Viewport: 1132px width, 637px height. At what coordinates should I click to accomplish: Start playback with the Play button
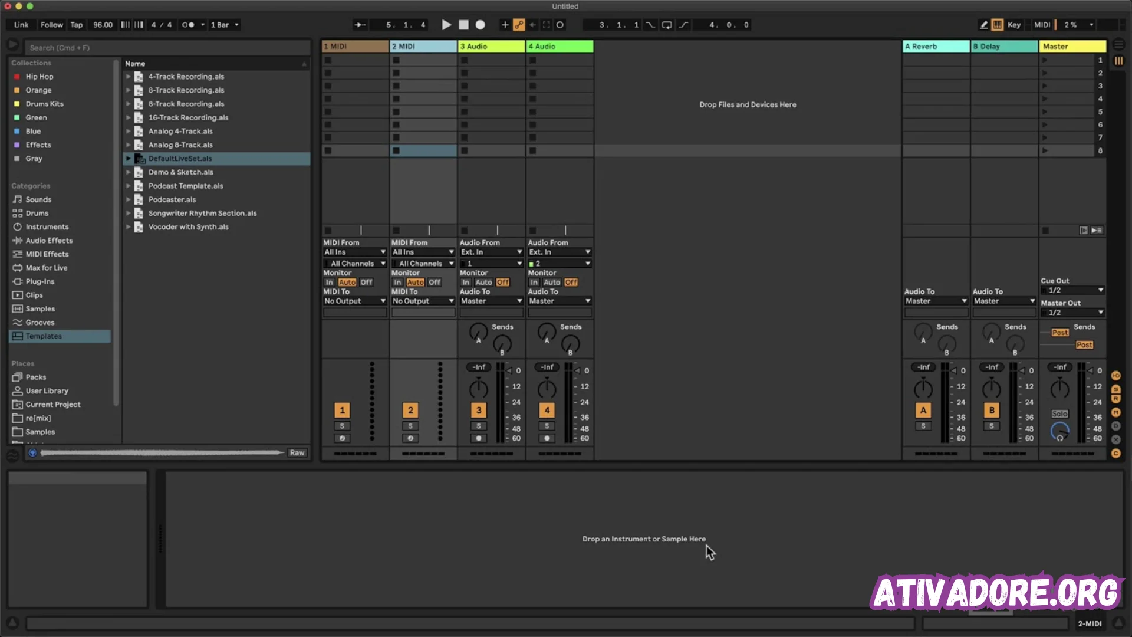(446, 25)
